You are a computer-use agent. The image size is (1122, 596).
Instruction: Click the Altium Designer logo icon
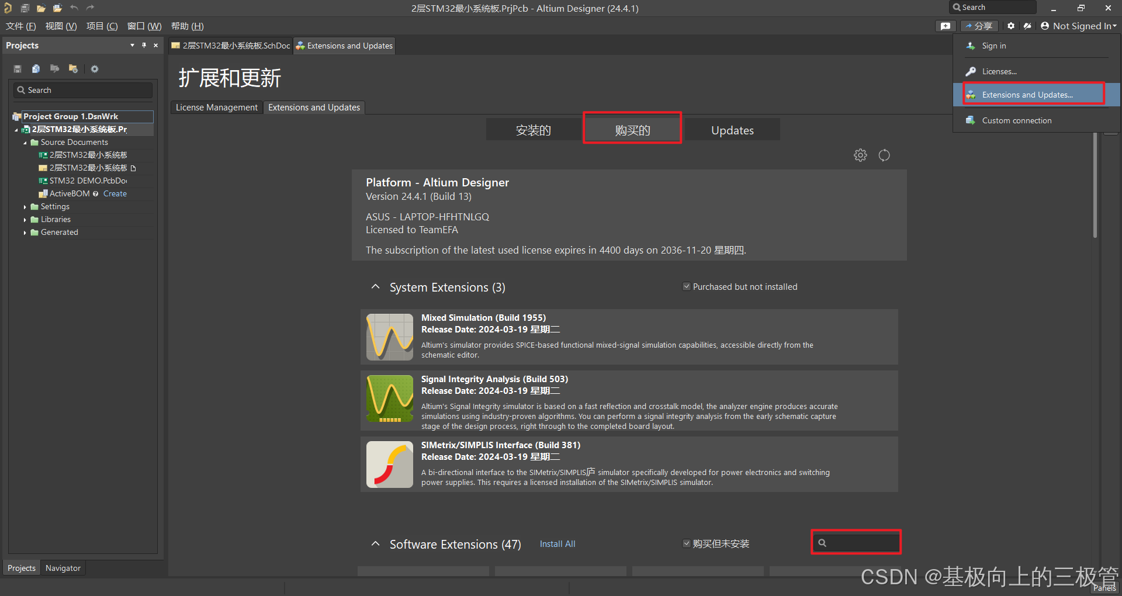(x=8, y=8)
